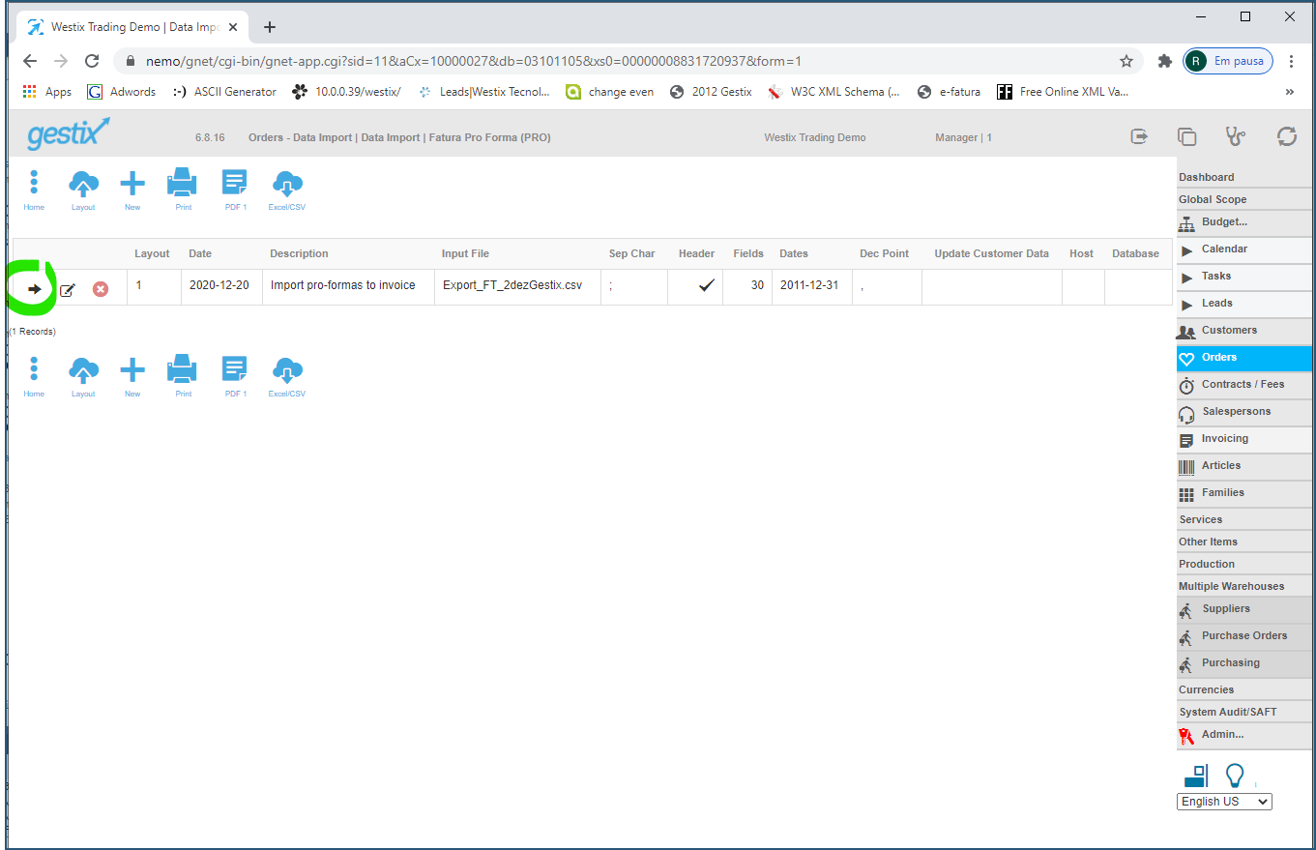Click Excel/CSV icon in bottom toolbar
This screenshot has height=850, width=1316.
pos(287,377)
